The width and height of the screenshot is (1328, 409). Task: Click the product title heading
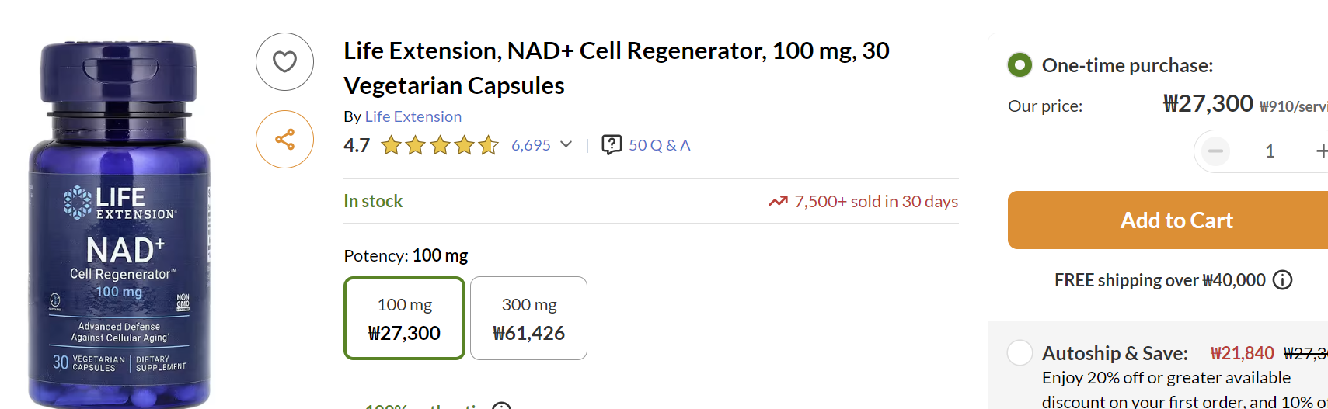616,68
